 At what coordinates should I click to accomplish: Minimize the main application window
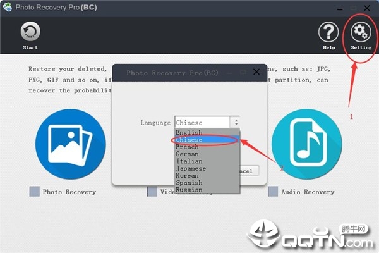(x=340, y=9)
